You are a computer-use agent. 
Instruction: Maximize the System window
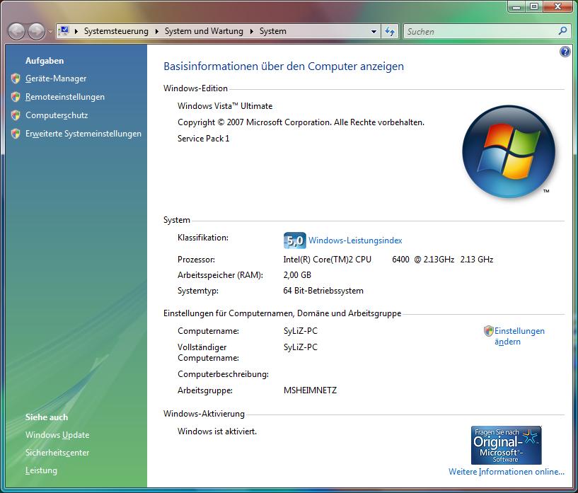[533, 6]
